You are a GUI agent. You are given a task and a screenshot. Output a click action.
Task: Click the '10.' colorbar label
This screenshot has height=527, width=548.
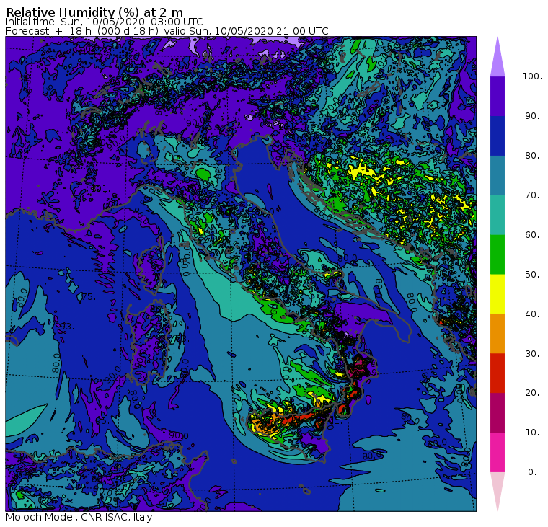point(532,433)
